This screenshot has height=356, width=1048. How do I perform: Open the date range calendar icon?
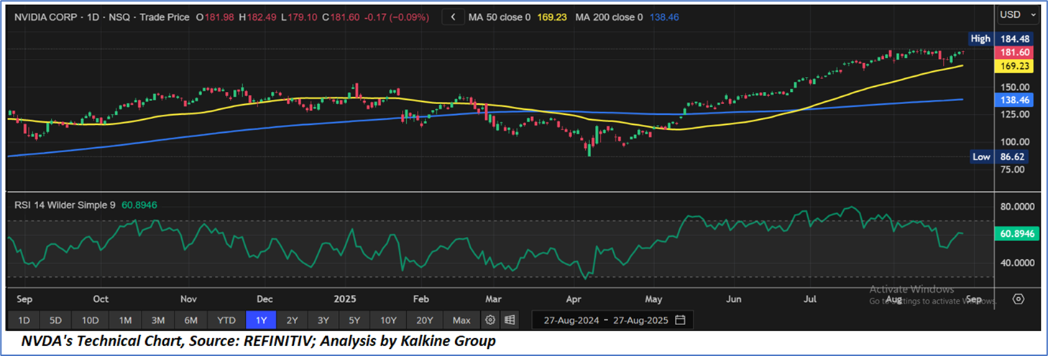pos(680,319)
